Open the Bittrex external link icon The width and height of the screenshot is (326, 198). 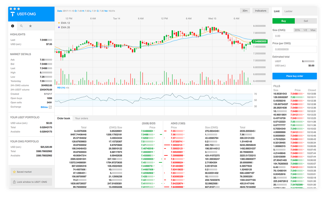[50, 107]
